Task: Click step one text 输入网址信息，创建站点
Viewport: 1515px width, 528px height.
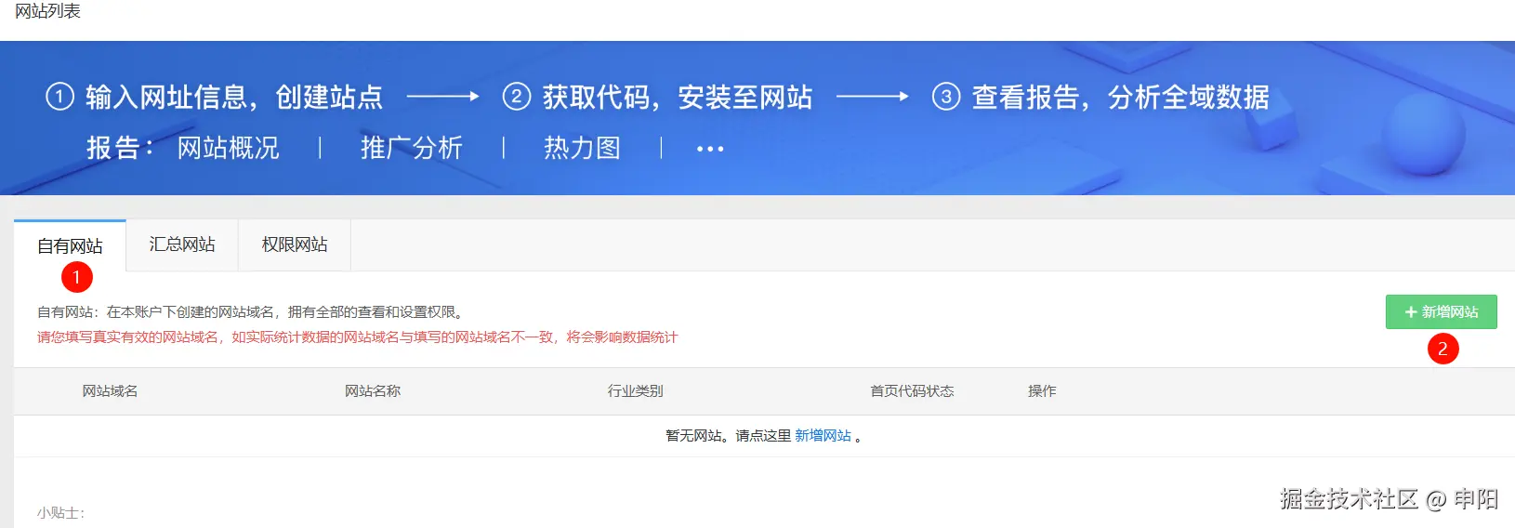Action: 234,97
